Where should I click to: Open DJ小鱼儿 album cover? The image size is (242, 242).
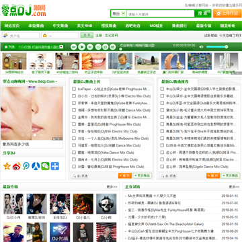(x=83, y=204)
